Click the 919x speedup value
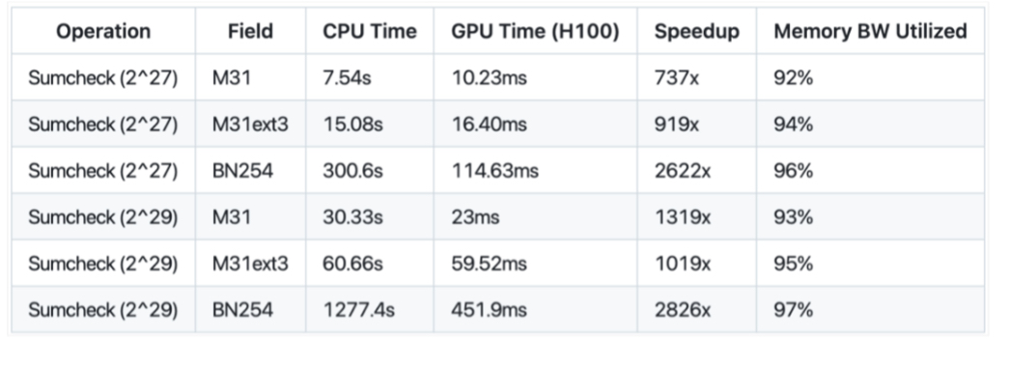The width and height of the screenshot is (1009, 367). tap(676, 125)
